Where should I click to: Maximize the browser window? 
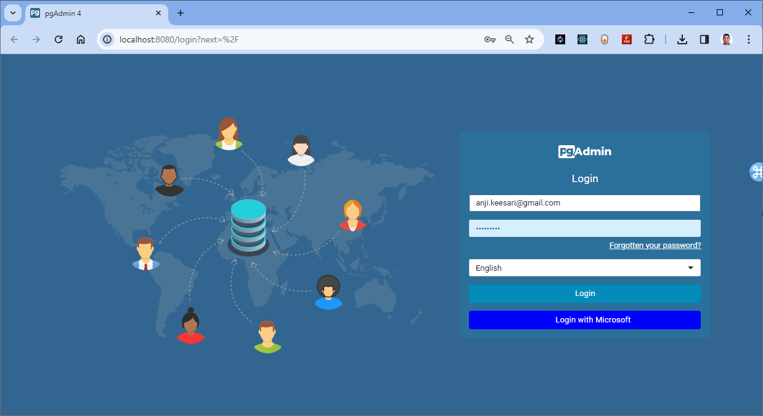[x=720, y=12]
